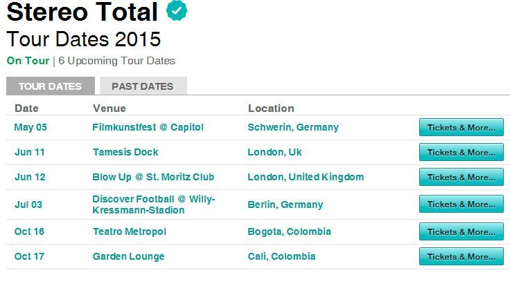Open the Filmkunstfest @ Capitol venue link
This screenshot has width=510, height=286.
148,127
